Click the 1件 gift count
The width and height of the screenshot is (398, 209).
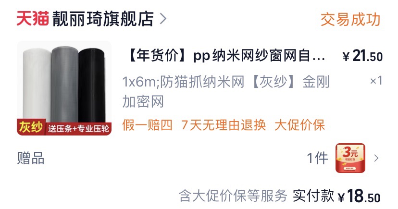pyautogui.click(x=318, y=158)
